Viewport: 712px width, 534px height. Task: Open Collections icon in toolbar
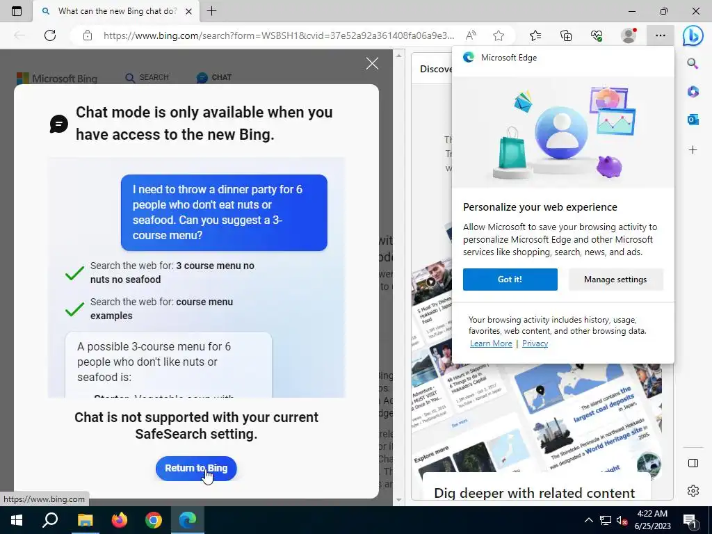click(566, 35)
